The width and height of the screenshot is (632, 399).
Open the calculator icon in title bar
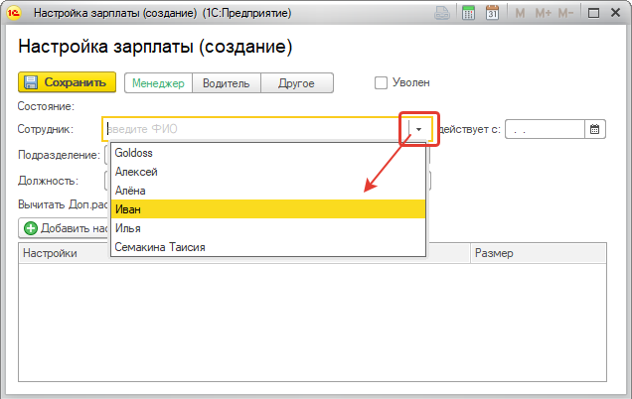468,13
